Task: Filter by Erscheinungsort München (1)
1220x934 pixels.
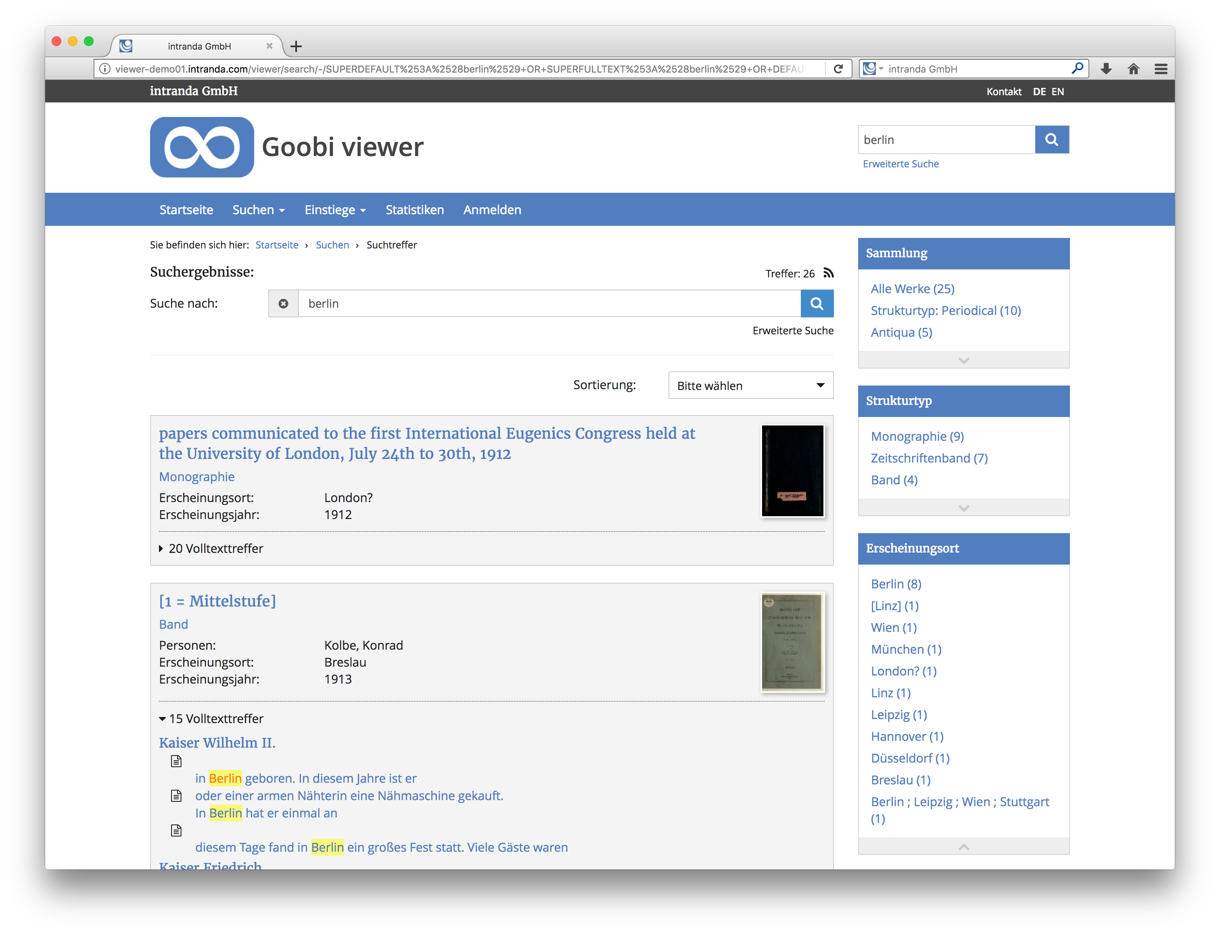Action: click(x=906, y=649)
